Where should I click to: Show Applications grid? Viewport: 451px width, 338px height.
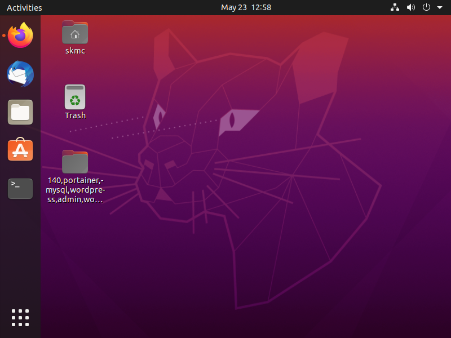(20, 318)
